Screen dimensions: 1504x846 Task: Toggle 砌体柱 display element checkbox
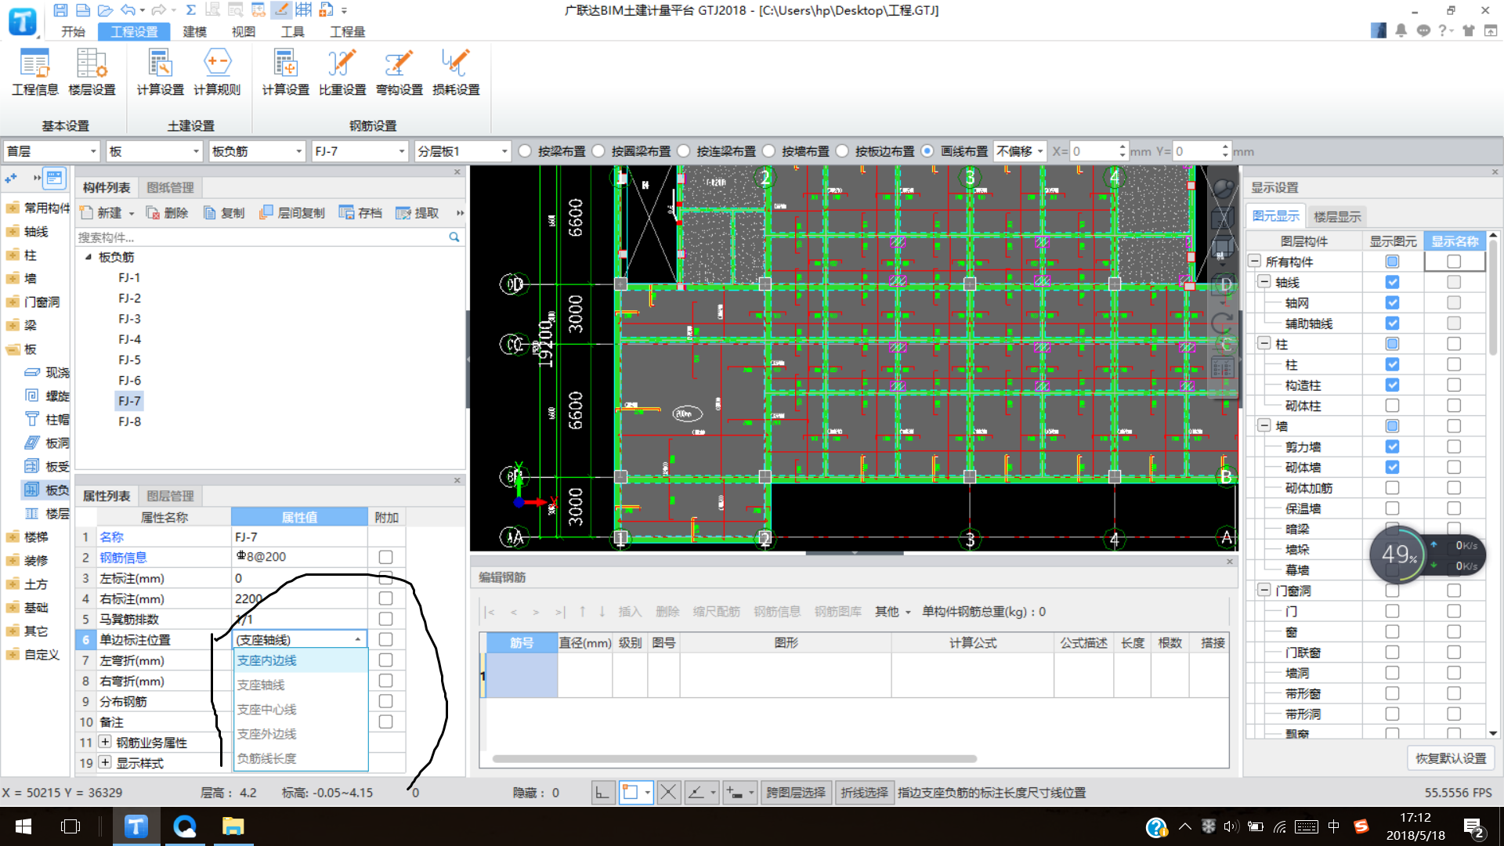1392,406
